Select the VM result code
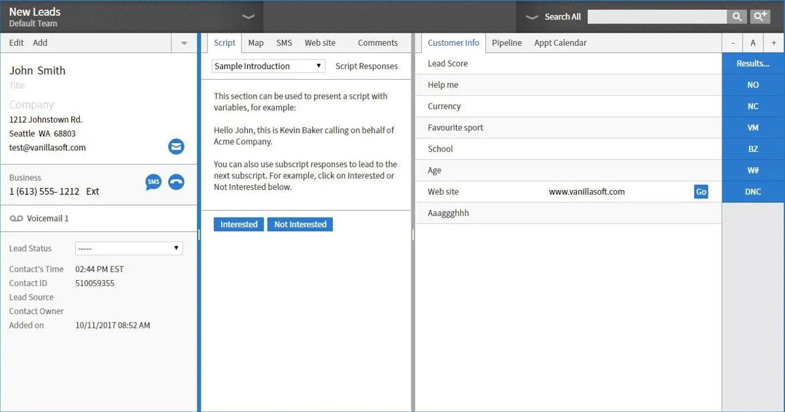This screenshot has width=785, height=412. tap(753, 128)
